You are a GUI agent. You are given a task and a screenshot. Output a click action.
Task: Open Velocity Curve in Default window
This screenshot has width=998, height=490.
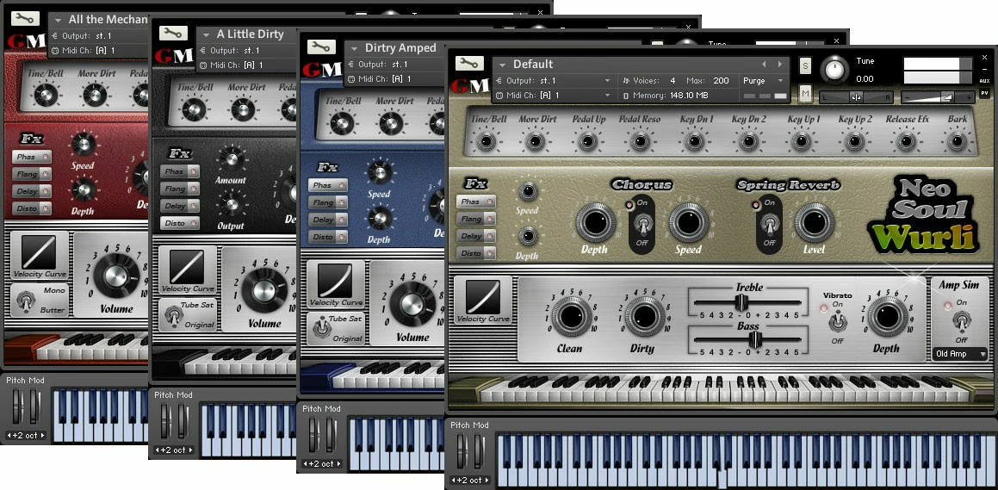[484, 300]
